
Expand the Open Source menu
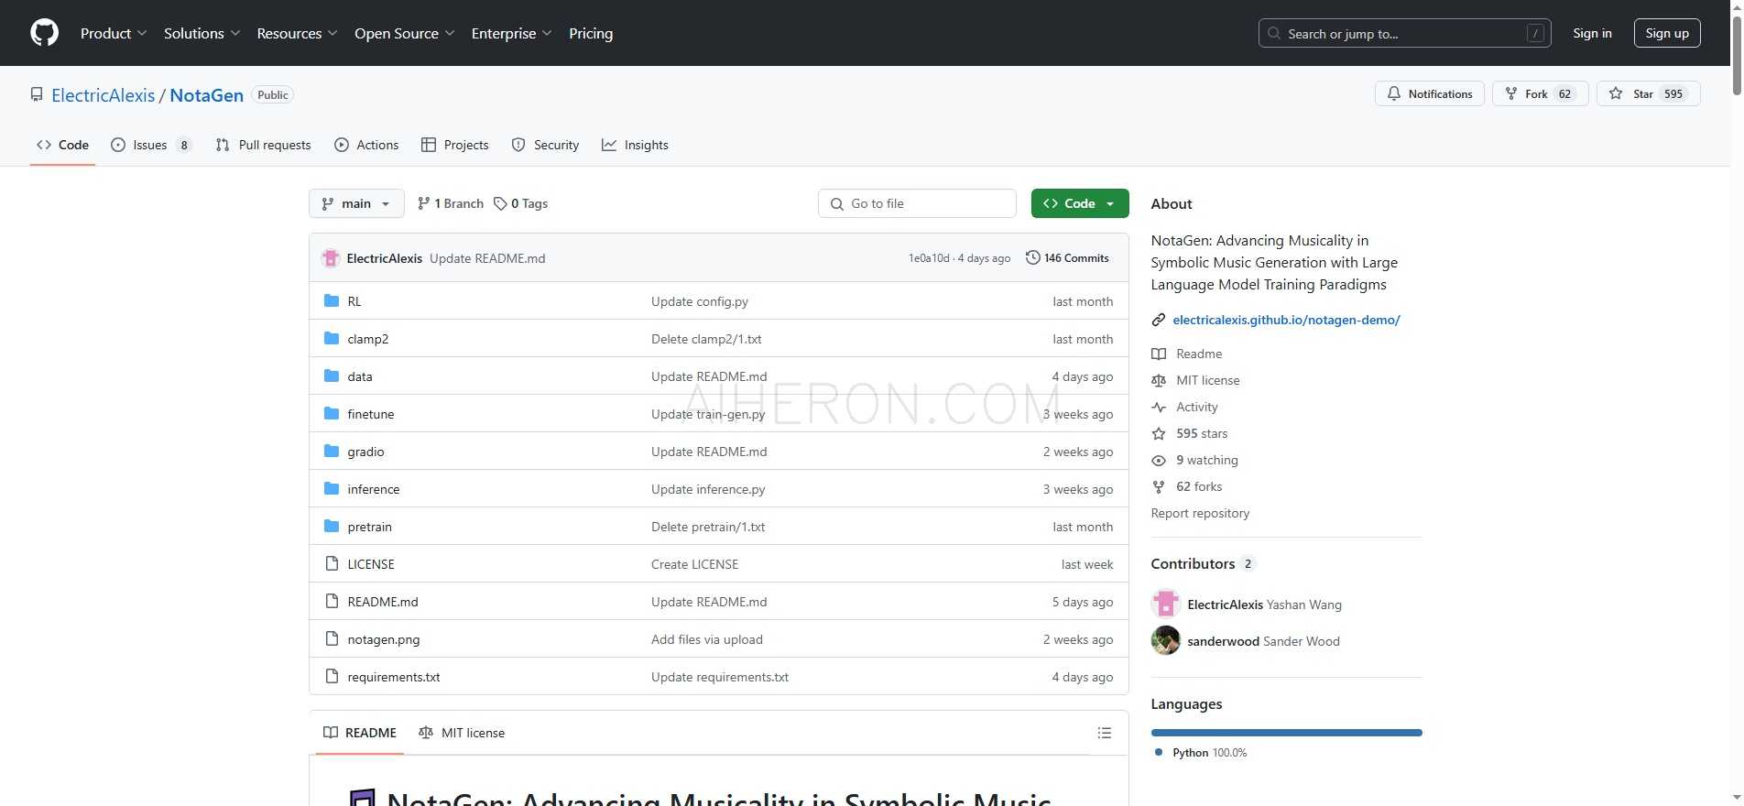click(x=404, y=33)
